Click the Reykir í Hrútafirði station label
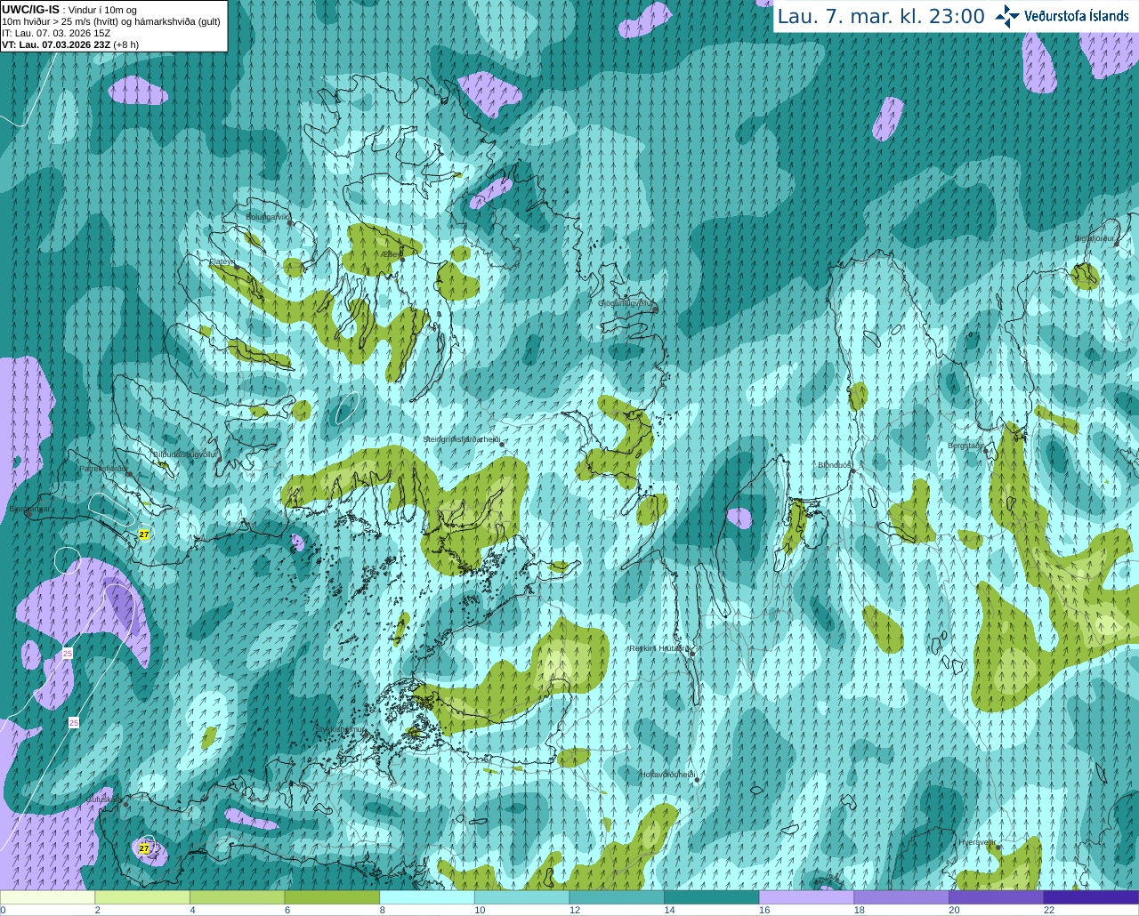The width and height of the screenshot is (1139, 916). pyautogui.click(x=658, y=648)
